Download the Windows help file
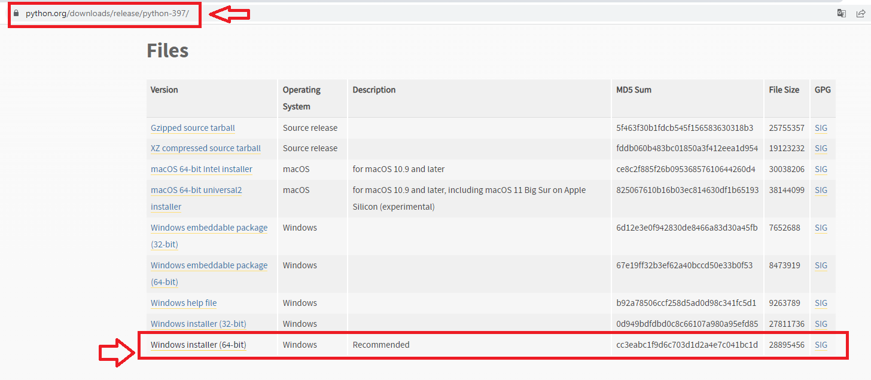 pyautogui.click(x=184, y=303)
